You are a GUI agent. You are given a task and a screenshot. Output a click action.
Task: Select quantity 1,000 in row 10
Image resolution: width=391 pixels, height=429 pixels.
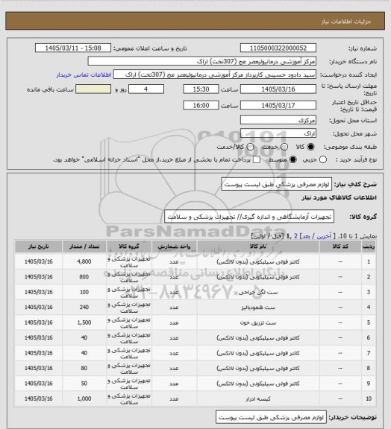coord(84,399)
